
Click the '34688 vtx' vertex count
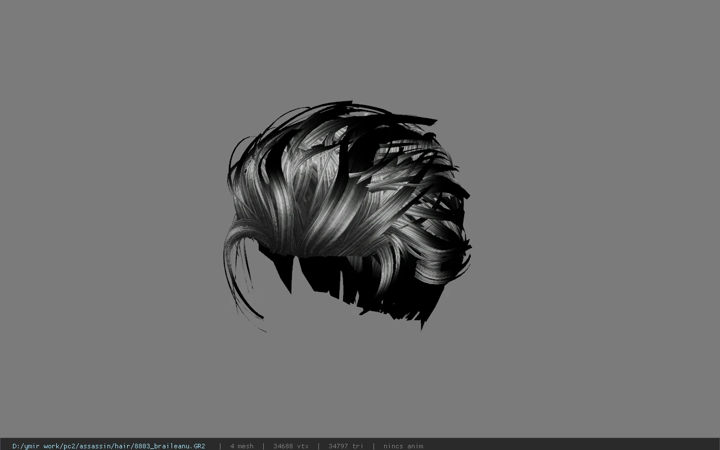click(291, 446)
